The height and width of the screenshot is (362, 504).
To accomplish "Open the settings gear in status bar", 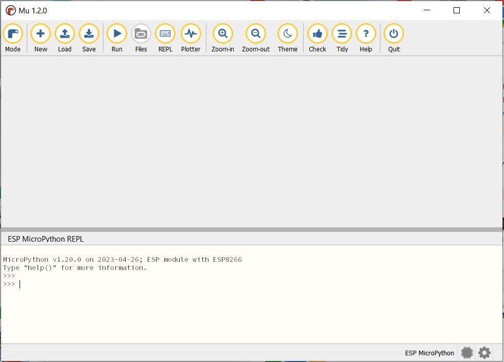I will [484, 353].
